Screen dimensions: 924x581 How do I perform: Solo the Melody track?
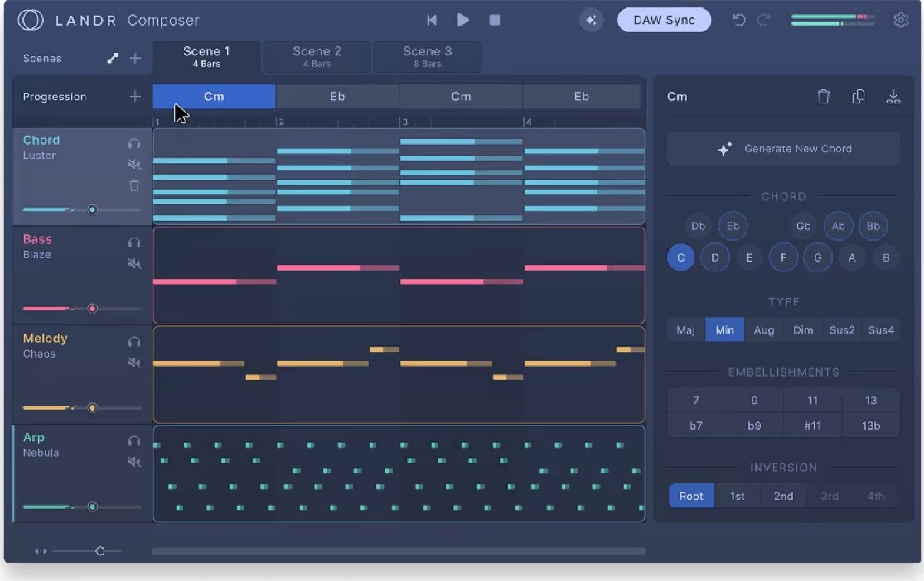pos(134,342)
